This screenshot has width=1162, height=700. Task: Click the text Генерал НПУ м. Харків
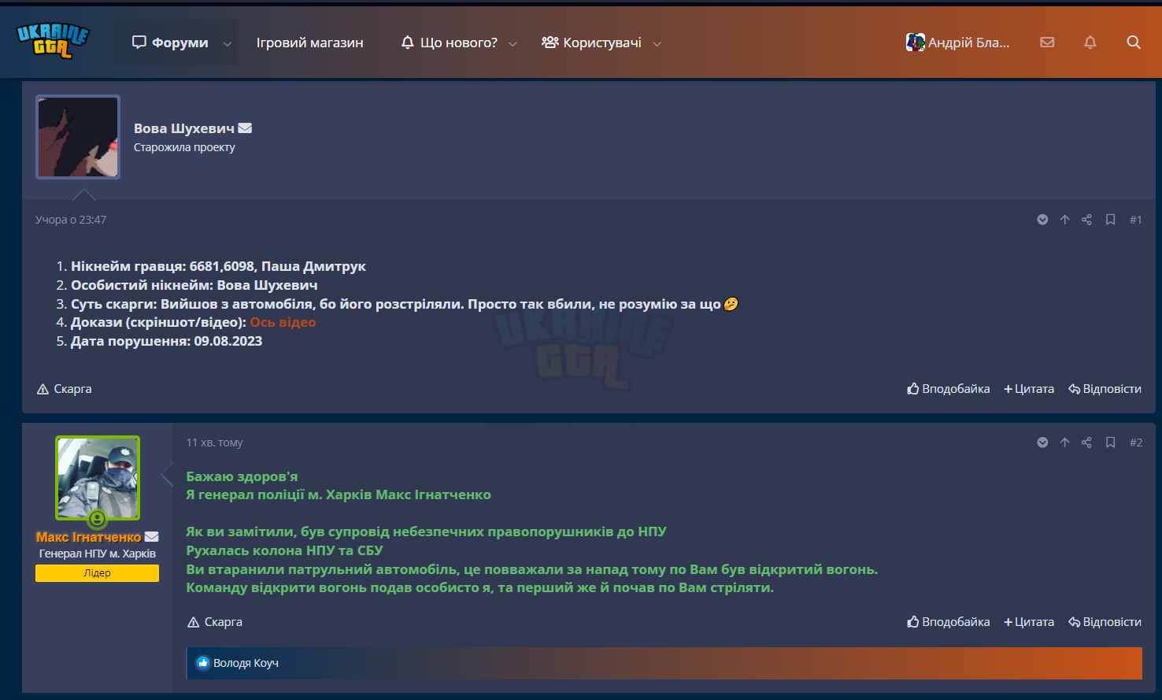[x=98, y=554]
